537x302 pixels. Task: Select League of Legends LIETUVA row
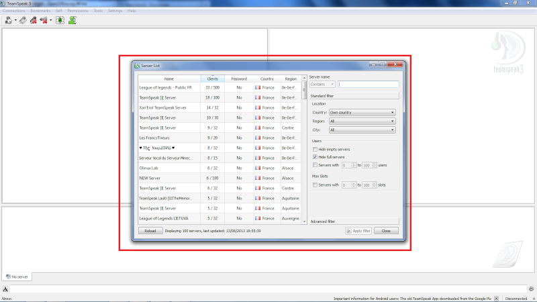click(x=219, y=219)
